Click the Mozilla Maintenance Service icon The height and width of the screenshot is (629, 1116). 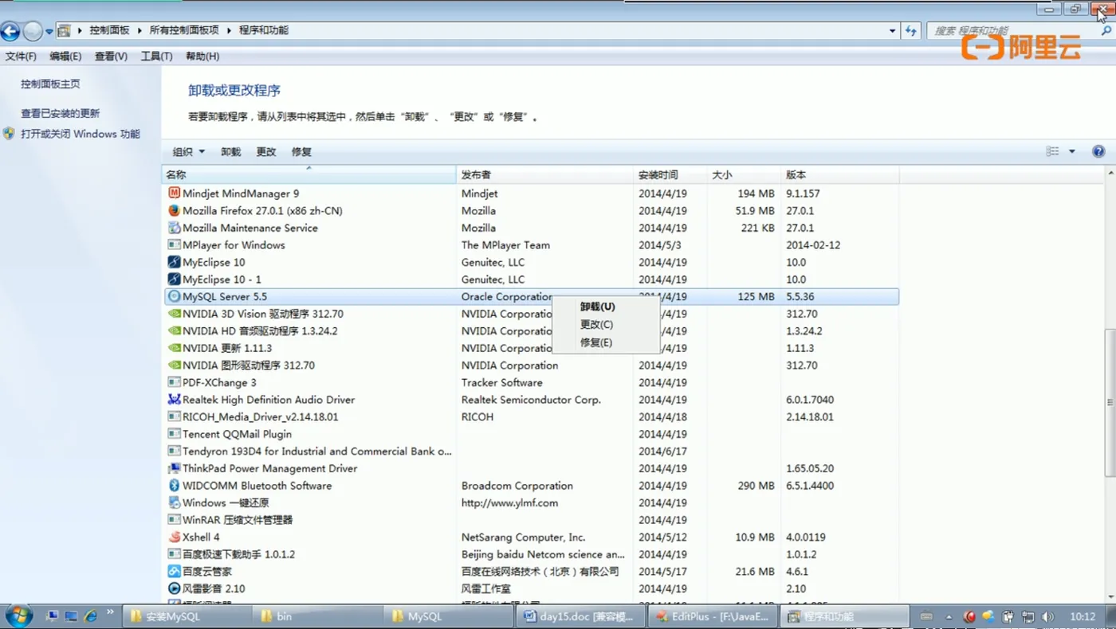point(174,228)
